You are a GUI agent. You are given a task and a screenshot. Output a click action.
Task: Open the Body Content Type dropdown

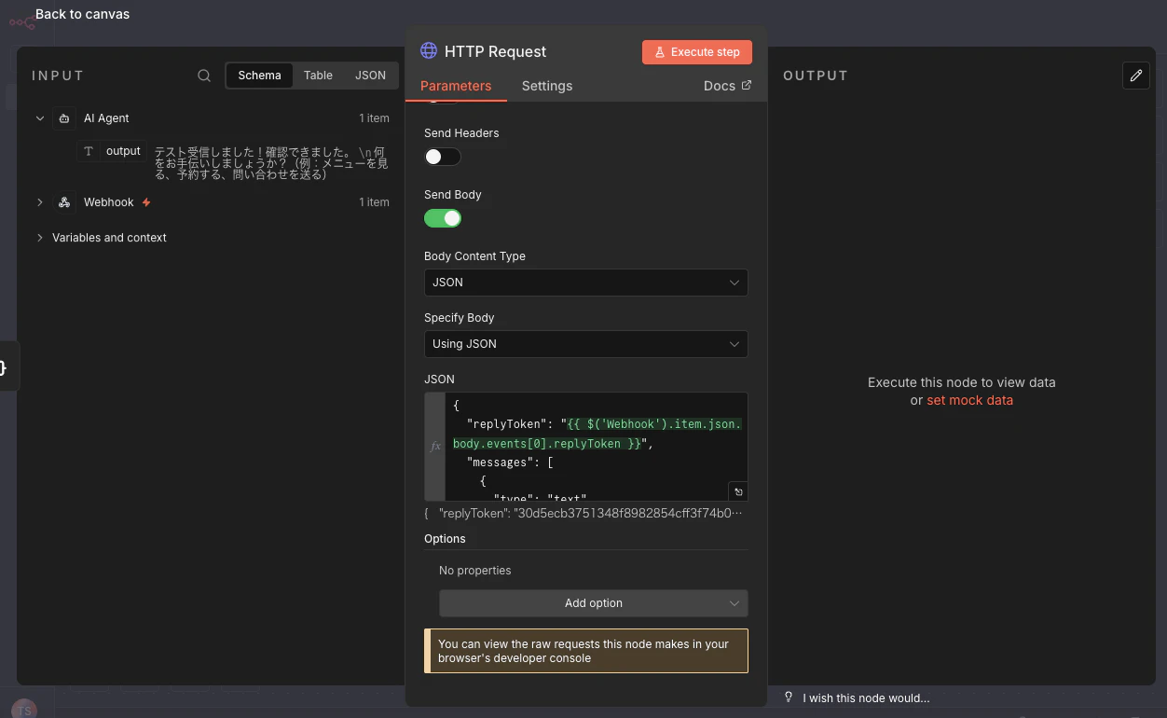pyautogui.click(x=586, y=283)
